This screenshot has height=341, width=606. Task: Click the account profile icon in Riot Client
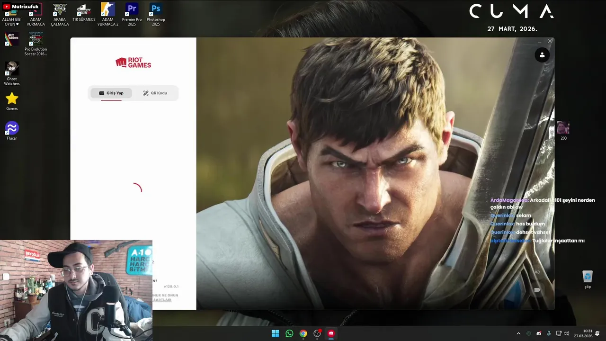click(x=542, y=55)
